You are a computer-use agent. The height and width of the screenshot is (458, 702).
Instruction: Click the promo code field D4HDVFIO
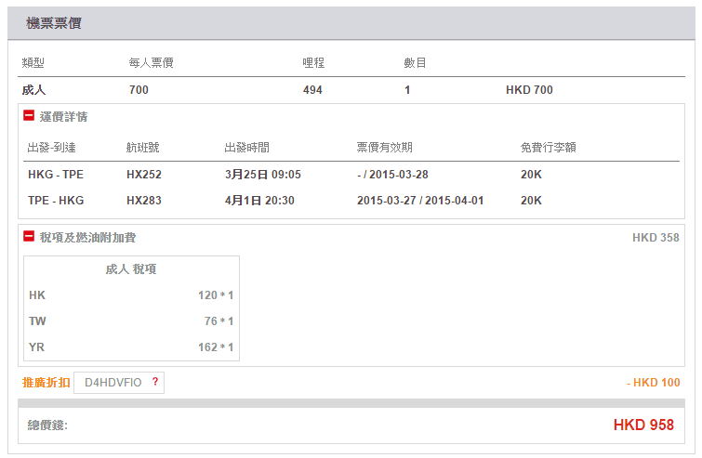click(113, 383)
